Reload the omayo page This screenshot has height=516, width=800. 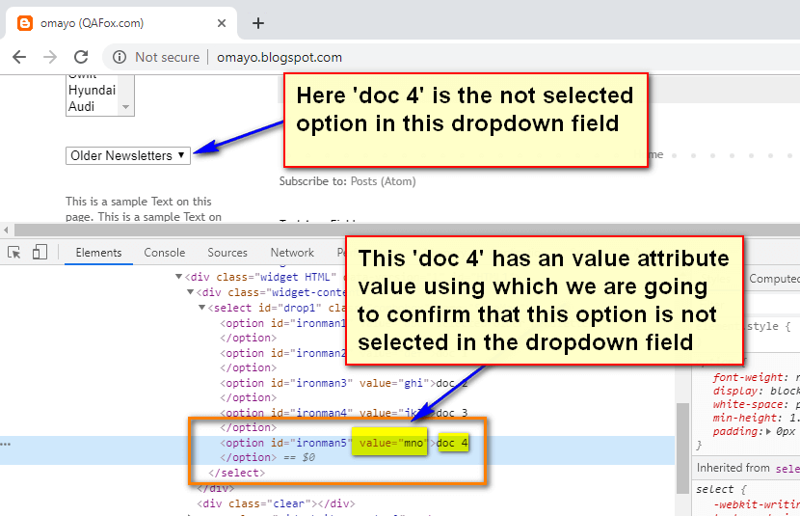(81, 57)
